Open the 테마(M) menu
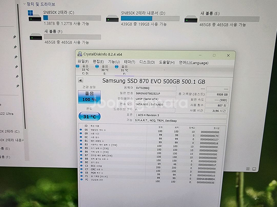This screenshot has width=277, height=207. pos(129,62)
